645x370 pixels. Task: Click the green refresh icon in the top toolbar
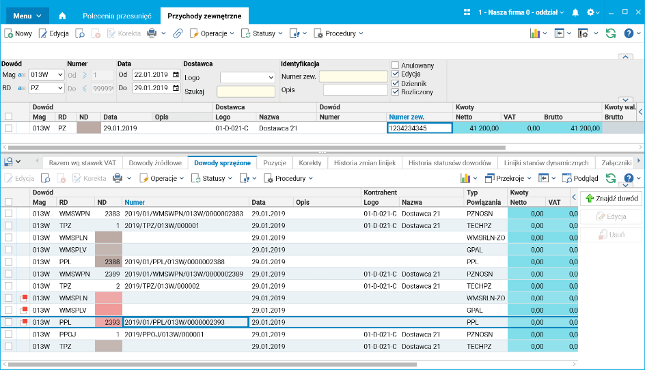611,33
